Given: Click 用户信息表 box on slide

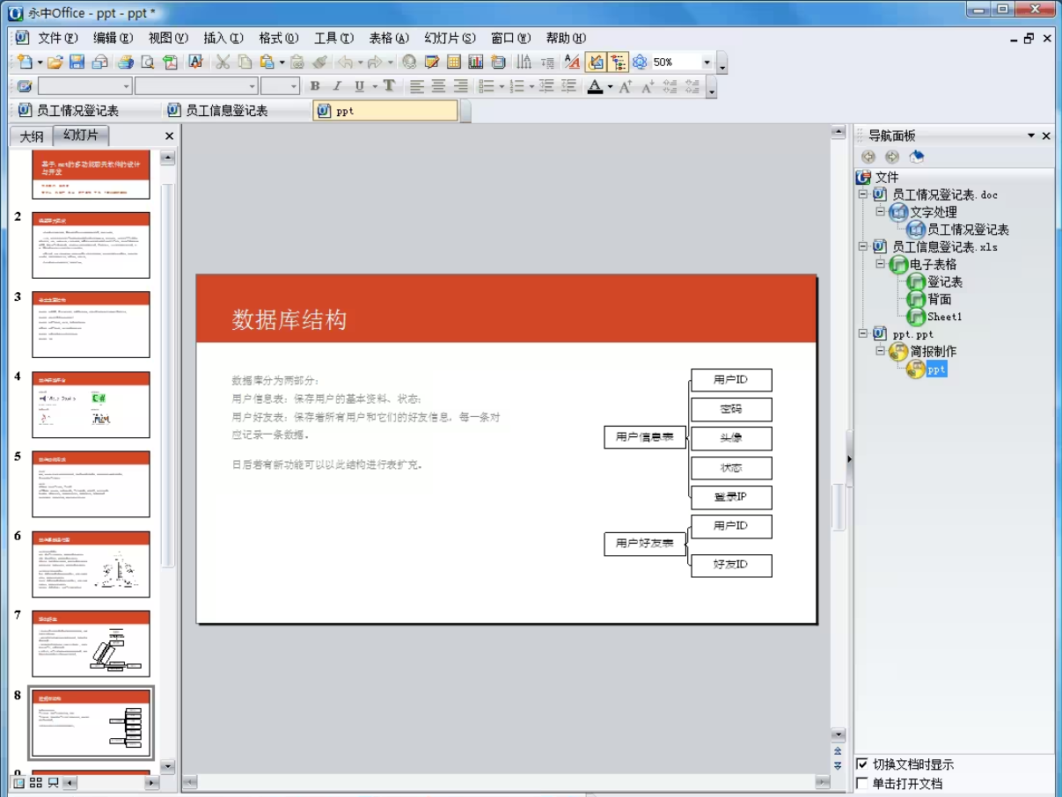Looking at the screenshot, I should coord(645,437).
